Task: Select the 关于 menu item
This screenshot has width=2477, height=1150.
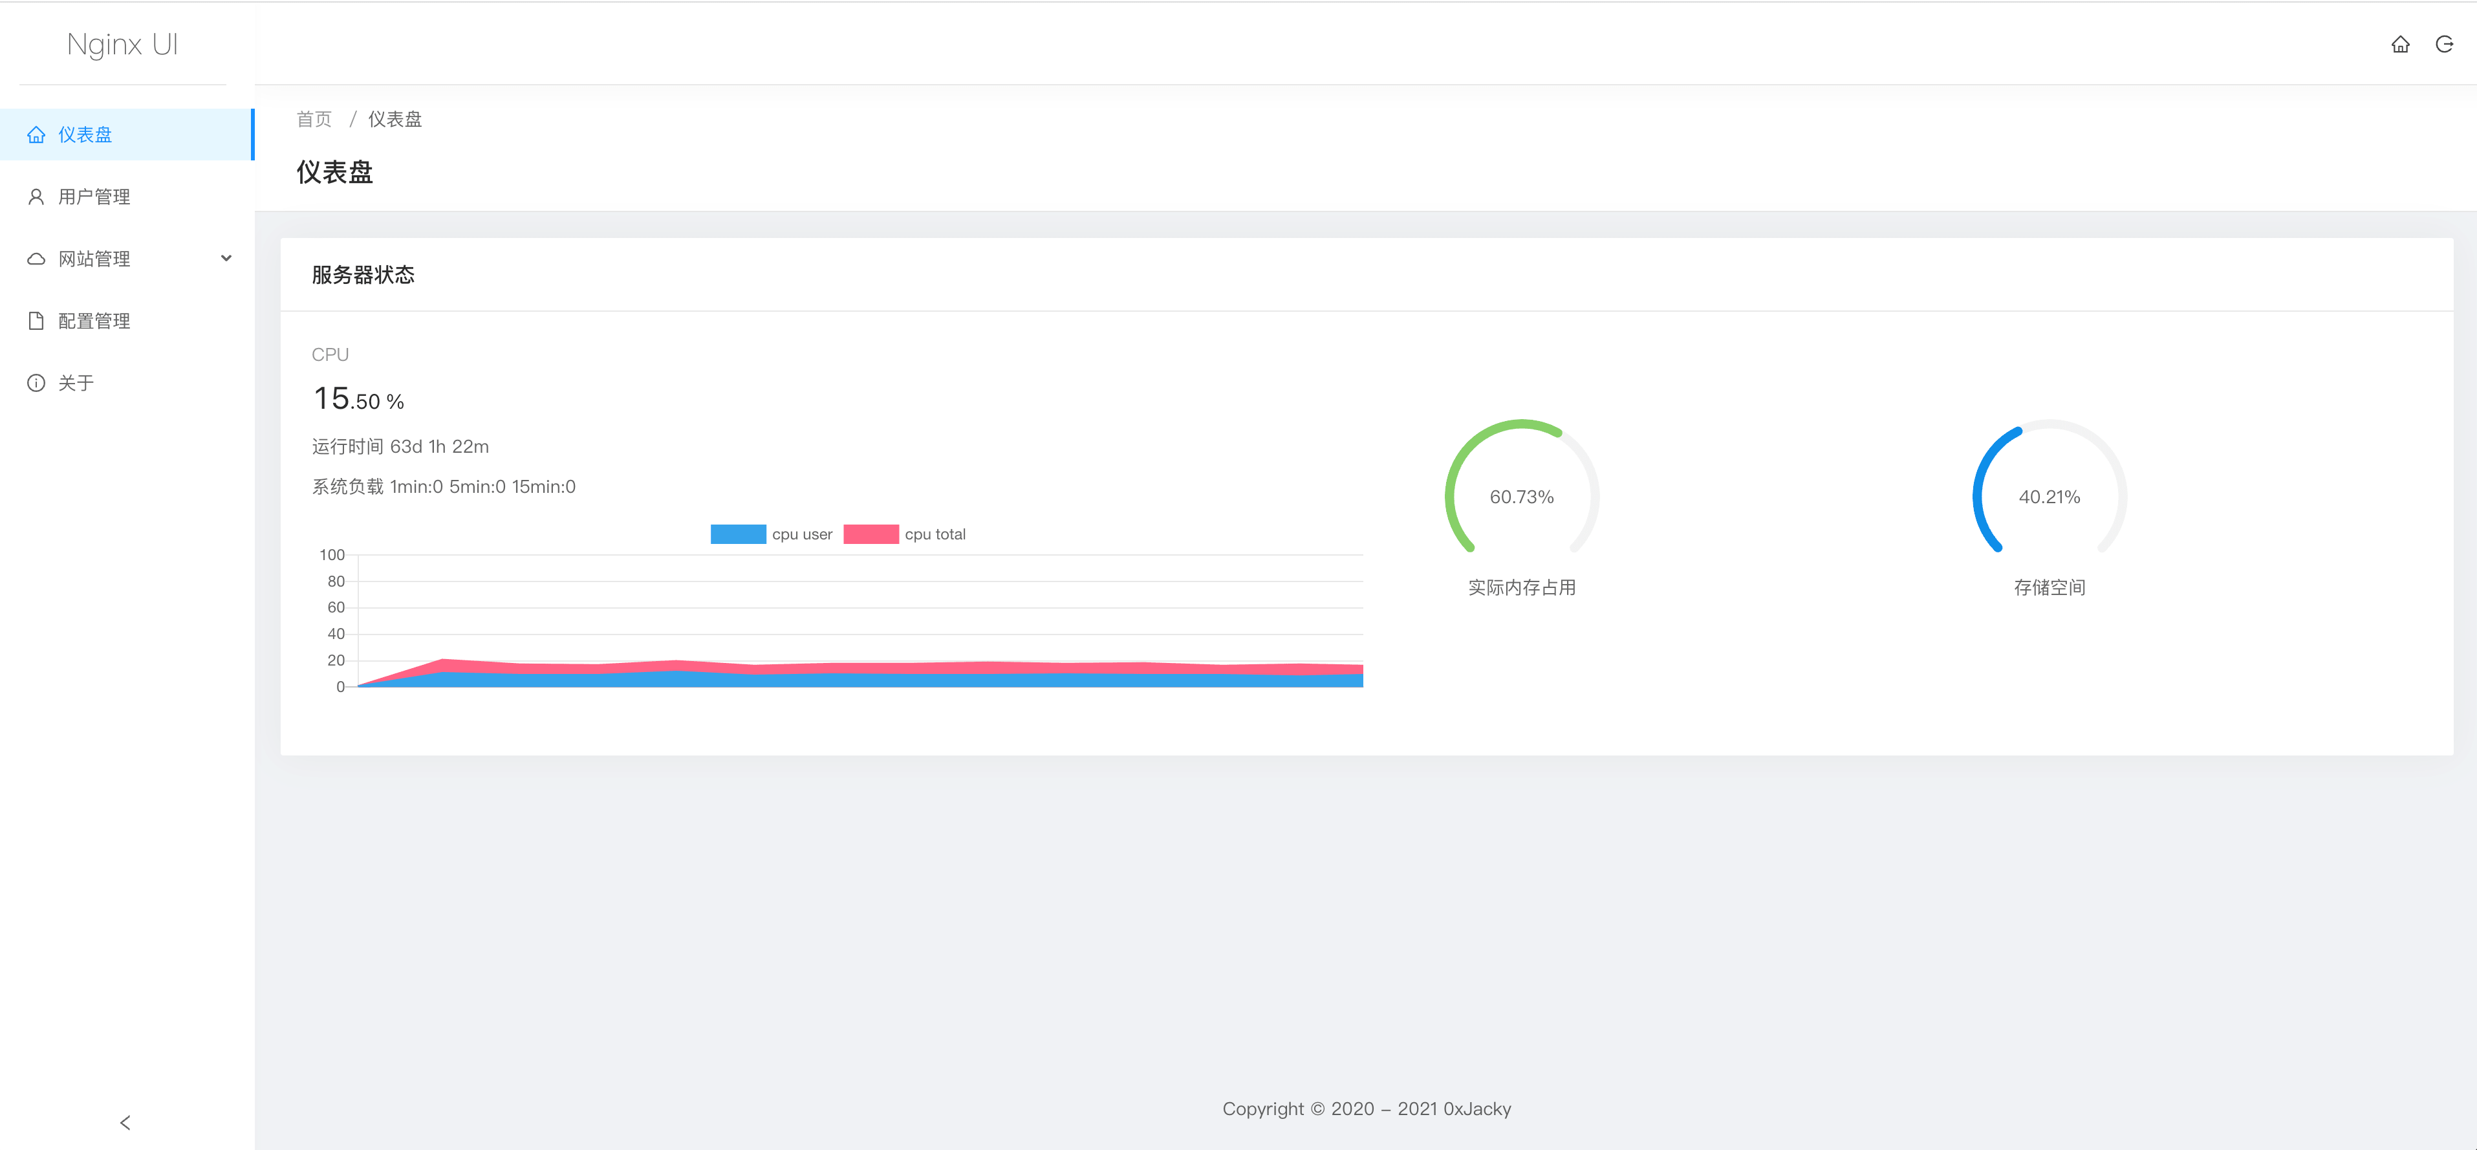Action: tap(76, 383)
